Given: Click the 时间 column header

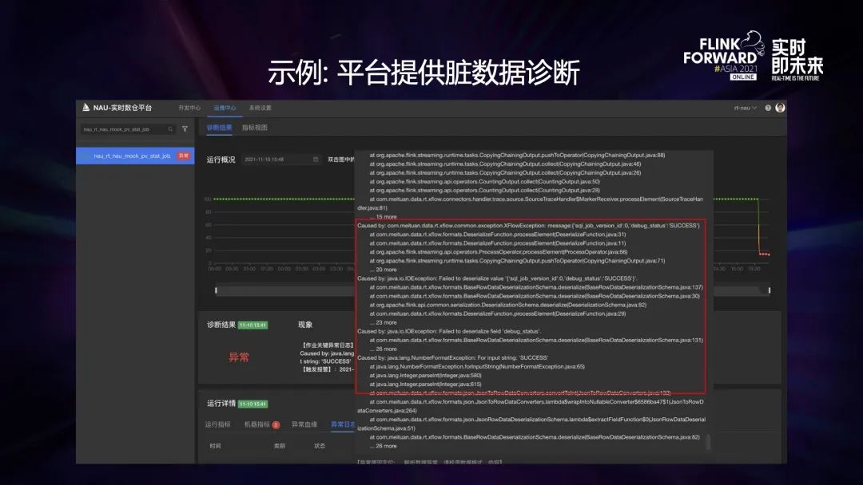Looking at the screenshot, I should click(x=215, y=446).
